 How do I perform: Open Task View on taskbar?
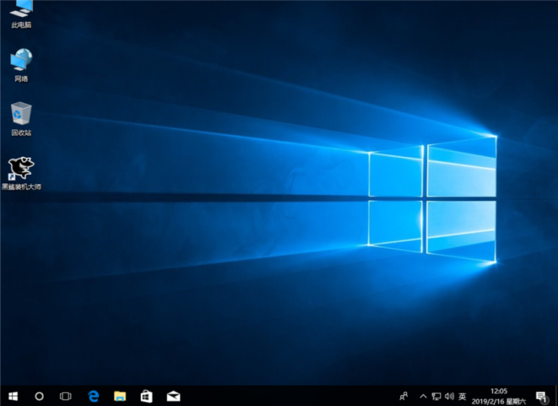65,396
